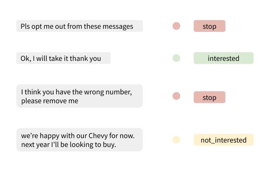Click the word 'Pls' in the first message
273x185 pixels.
[x=25, y=26]
